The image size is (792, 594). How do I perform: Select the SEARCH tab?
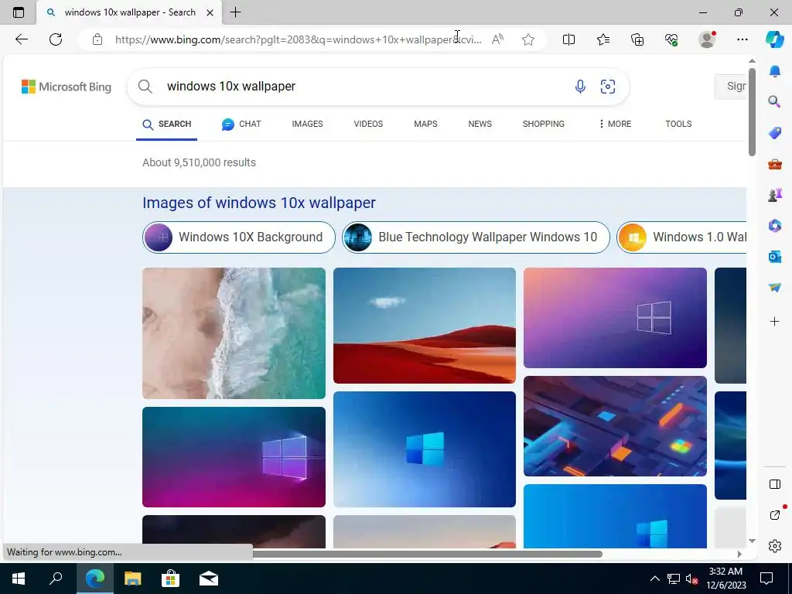tap(167, 124)
